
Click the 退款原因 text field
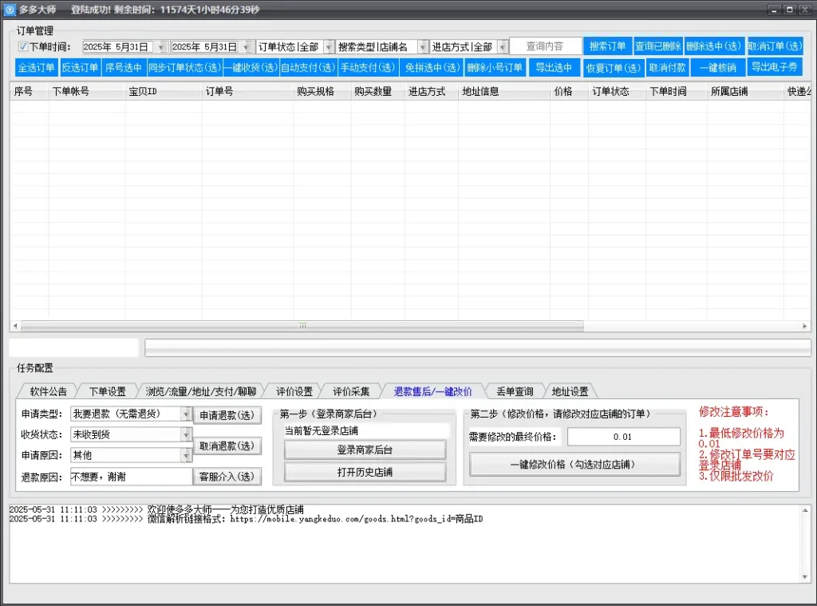pyautogui.click(x=132, y=477)
